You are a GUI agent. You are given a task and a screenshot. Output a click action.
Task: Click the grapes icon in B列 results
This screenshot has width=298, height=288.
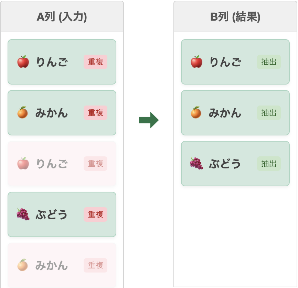pos(196,164)
